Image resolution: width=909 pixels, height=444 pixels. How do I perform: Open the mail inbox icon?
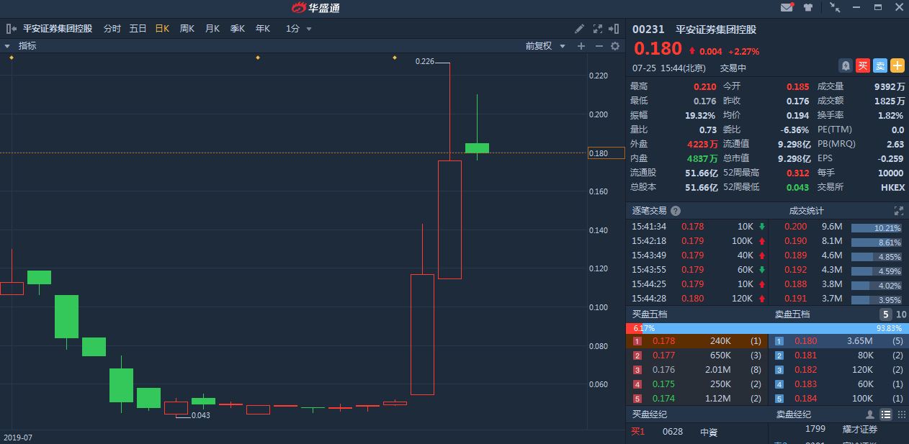click(x=787, y=7)
